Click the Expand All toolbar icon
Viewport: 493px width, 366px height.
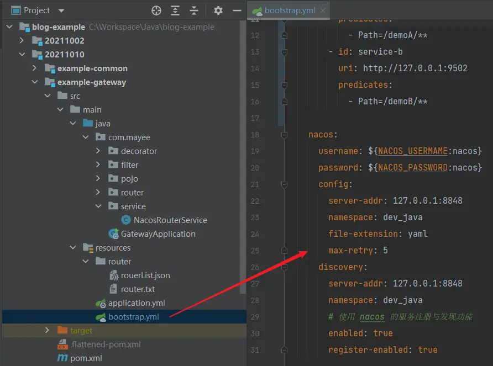[175, 10]
